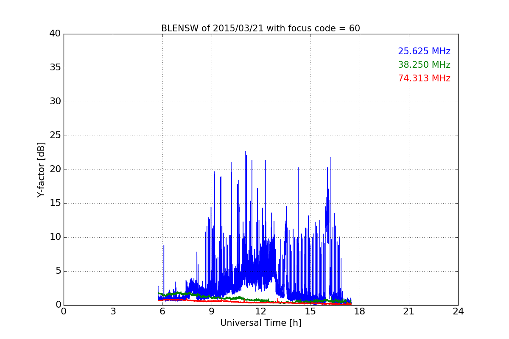Click the y-axis tick label 30
Viewport: 509px width, 339px height.
click(55, 101)
